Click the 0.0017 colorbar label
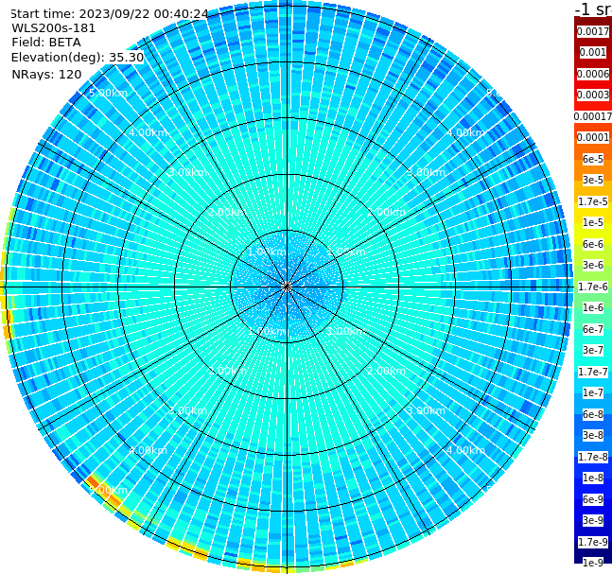Image resolution: width=612 pixels, height=574 pixels. click(x=593, y=31)
